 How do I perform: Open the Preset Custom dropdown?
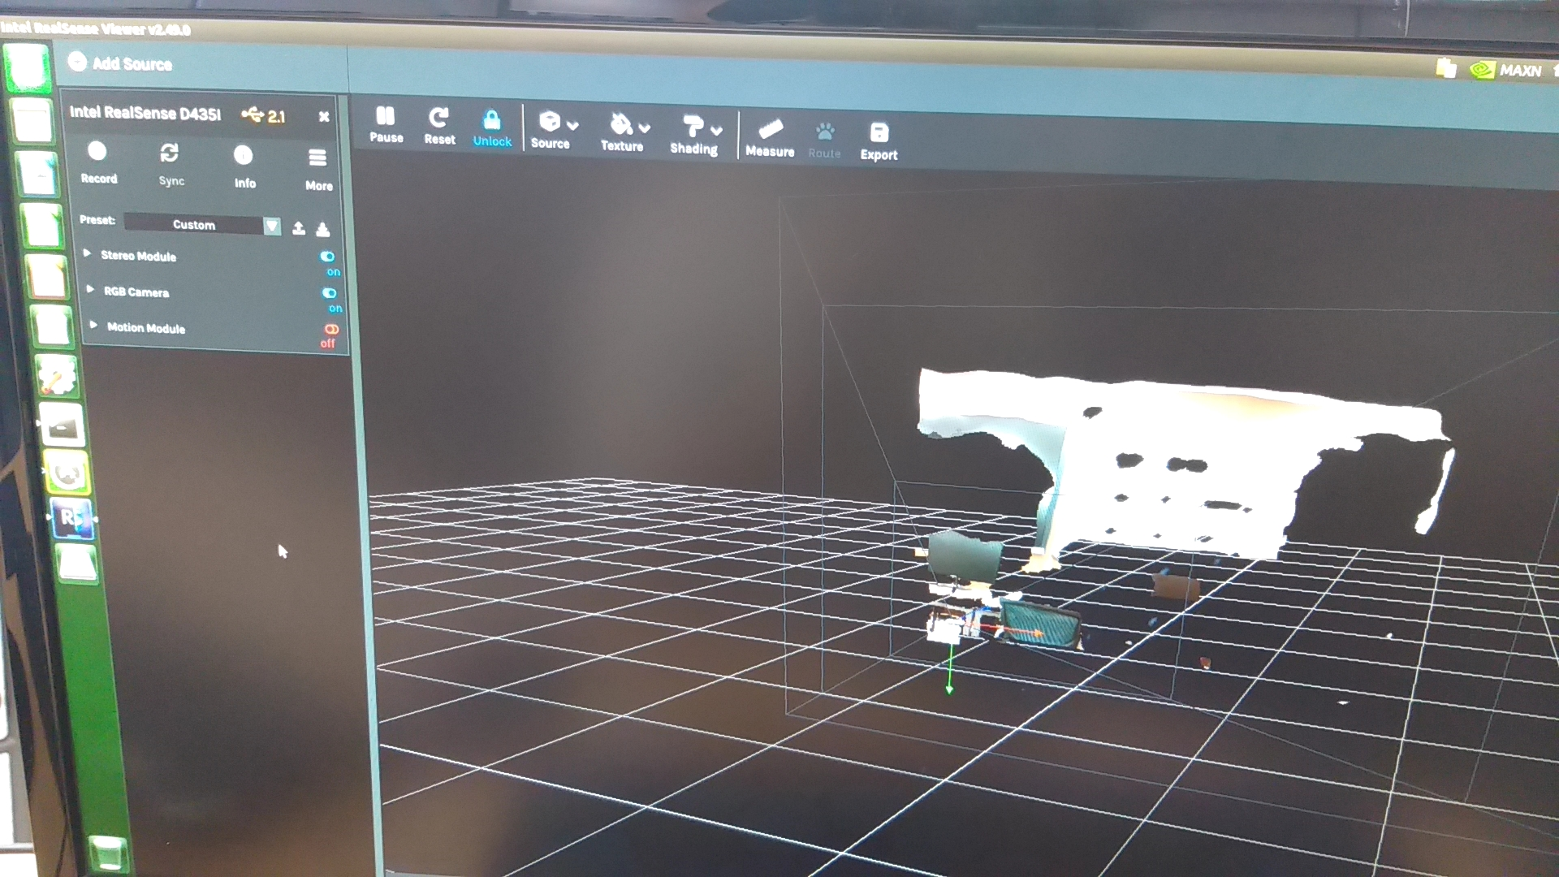203,225
